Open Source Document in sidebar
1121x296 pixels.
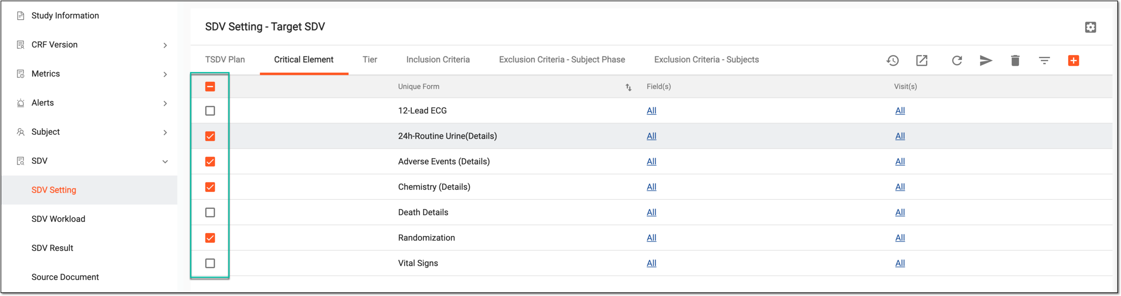(x=65, y=277)
